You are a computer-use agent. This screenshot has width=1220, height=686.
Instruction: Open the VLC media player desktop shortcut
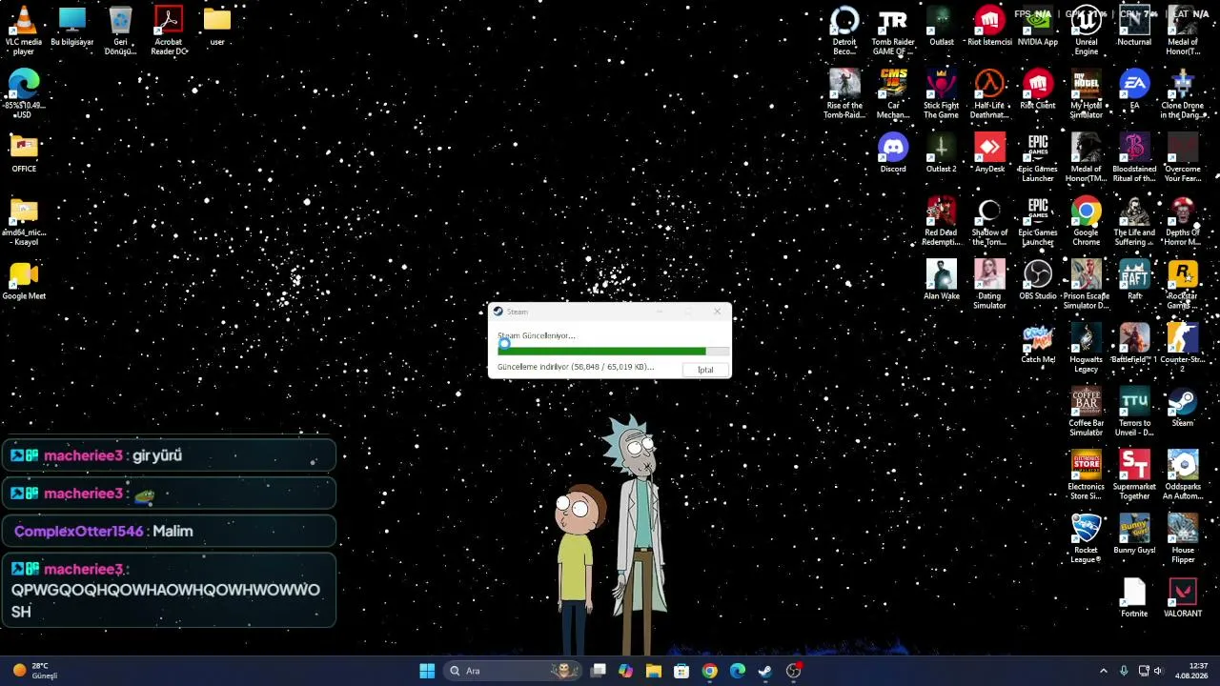coord(24,30)
